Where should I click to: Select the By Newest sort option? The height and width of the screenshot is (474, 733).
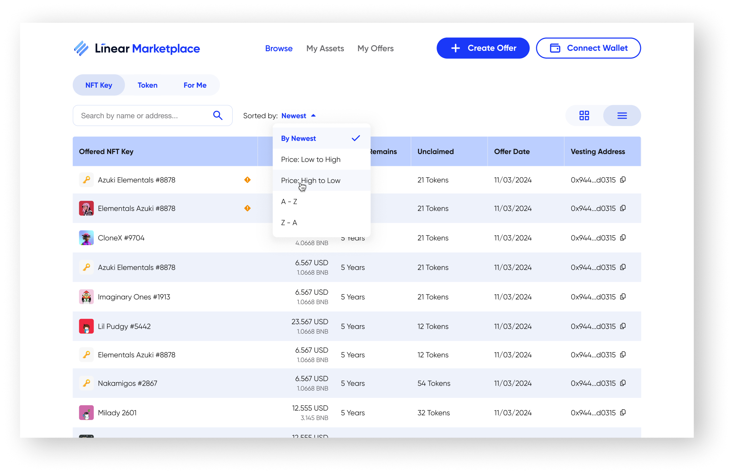pyautogui.click(x=298, y=138)
